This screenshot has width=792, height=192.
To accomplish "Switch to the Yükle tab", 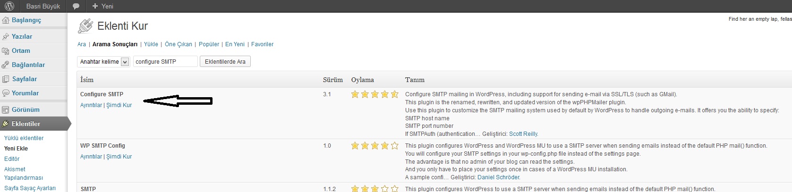I will 151,44.
